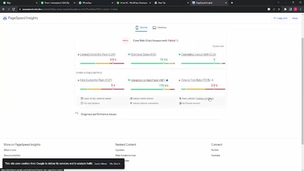The height and width of the screenshot is (171, 304).
Task: Open Largest Contentful Paint (LCP) link
Action: pyautogui.click(x=97, y=55)
